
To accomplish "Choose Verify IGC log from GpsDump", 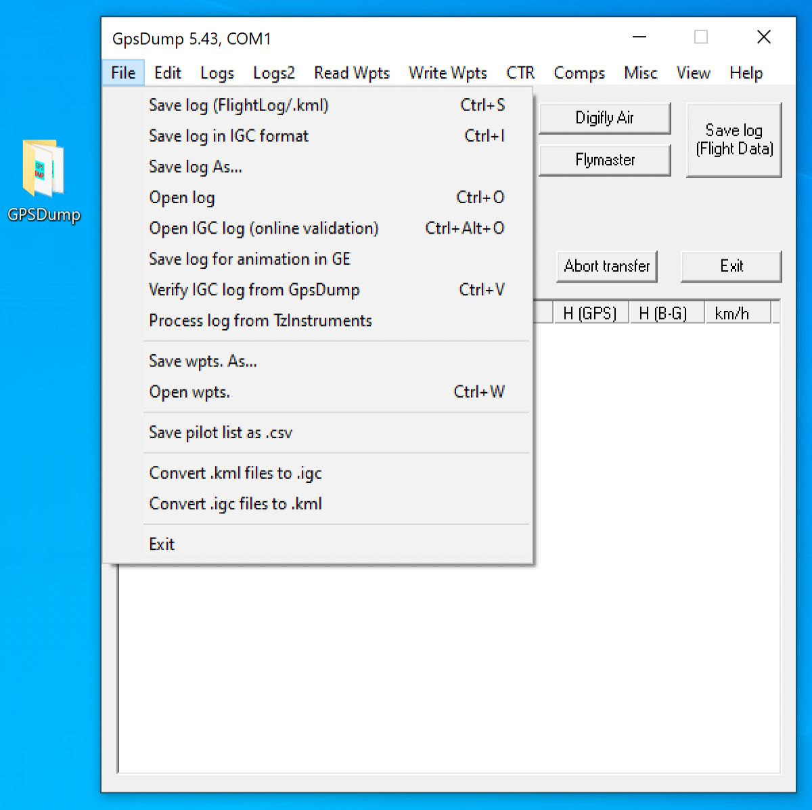I will point(254,291).
